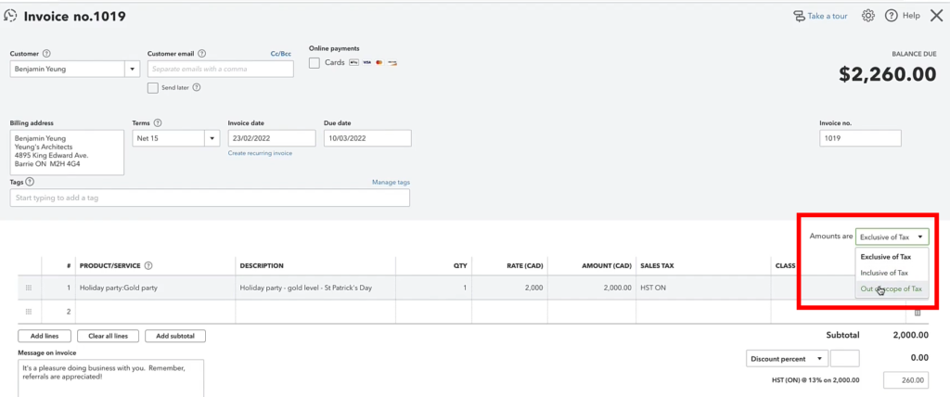Click the HST tax amount field 260.00
This screenshot has height=397, width=950.
[905, 380]
